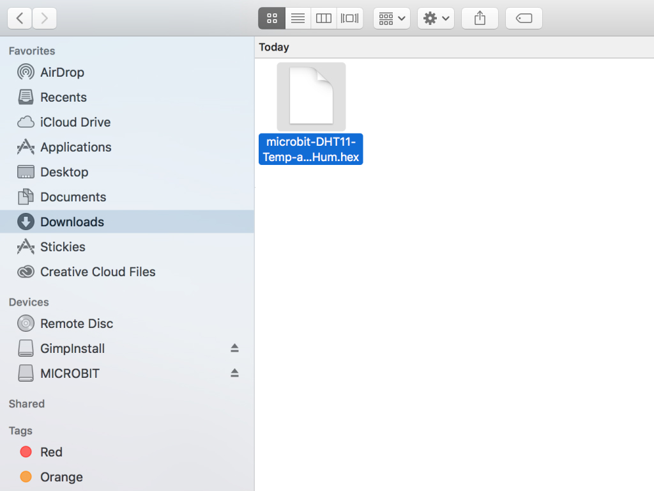Eject the GimpInstall volume
This screenshot has height=491, width=654.
[234, 348]
